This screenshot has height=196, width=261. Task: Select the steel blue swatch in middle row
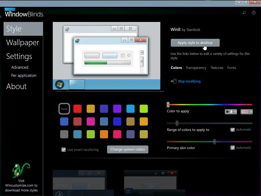tap(104, 121)
